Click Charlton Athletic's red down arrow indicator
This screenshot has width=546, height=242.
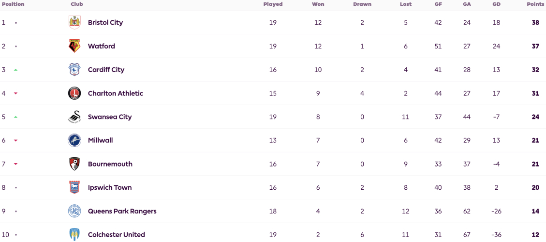pos(15,93)
